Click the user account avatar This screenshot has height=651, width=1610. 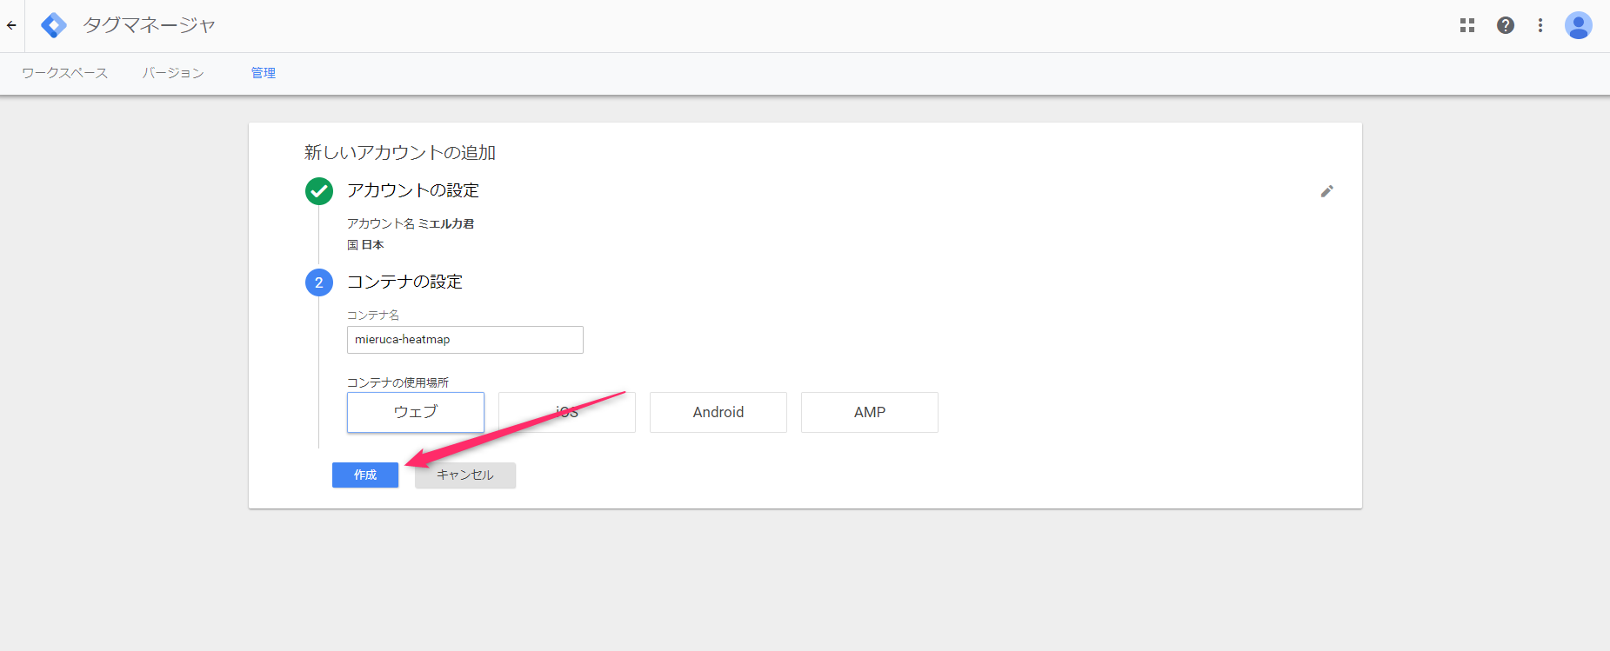[x=1579, y=25]
